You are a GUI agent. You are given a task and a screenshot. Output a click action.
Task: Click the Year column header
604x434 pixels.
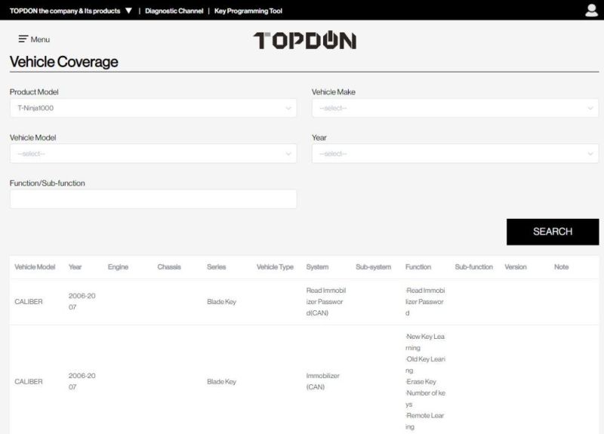(x=75, y=267)
